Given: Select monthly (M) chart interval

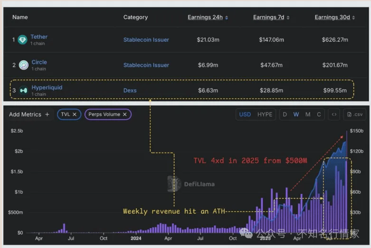Looking at the screenshot, I should [308, 114].
